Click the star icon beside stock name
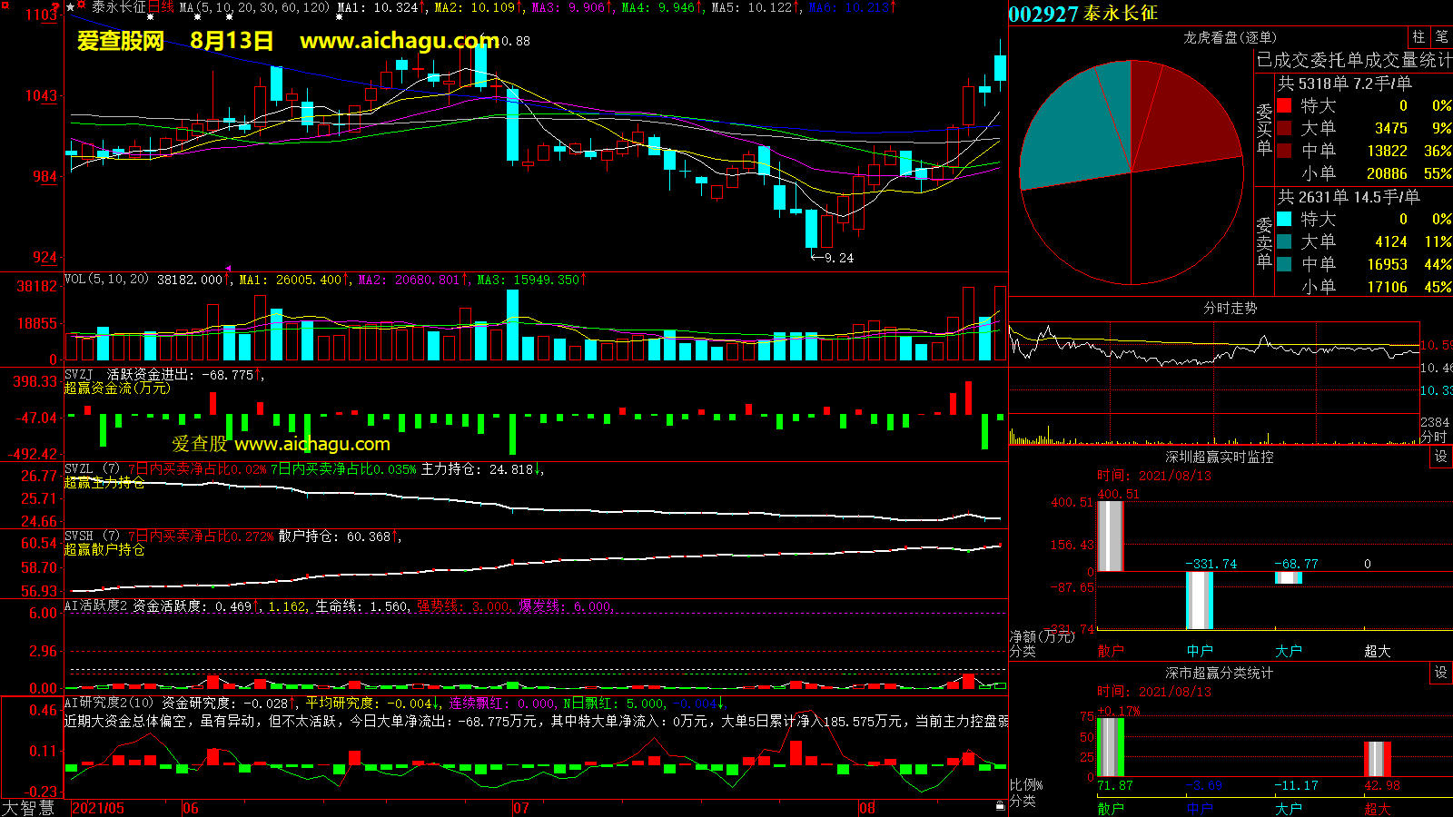Screen dimensions: 1453x817 coord(71,7)
